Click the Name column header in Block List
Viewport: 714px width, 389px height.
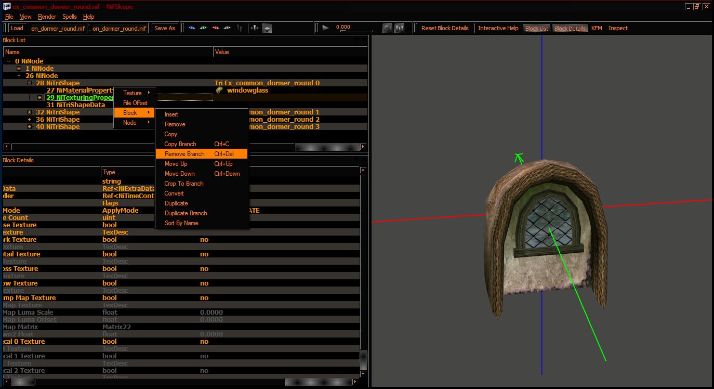coord(108,52)
